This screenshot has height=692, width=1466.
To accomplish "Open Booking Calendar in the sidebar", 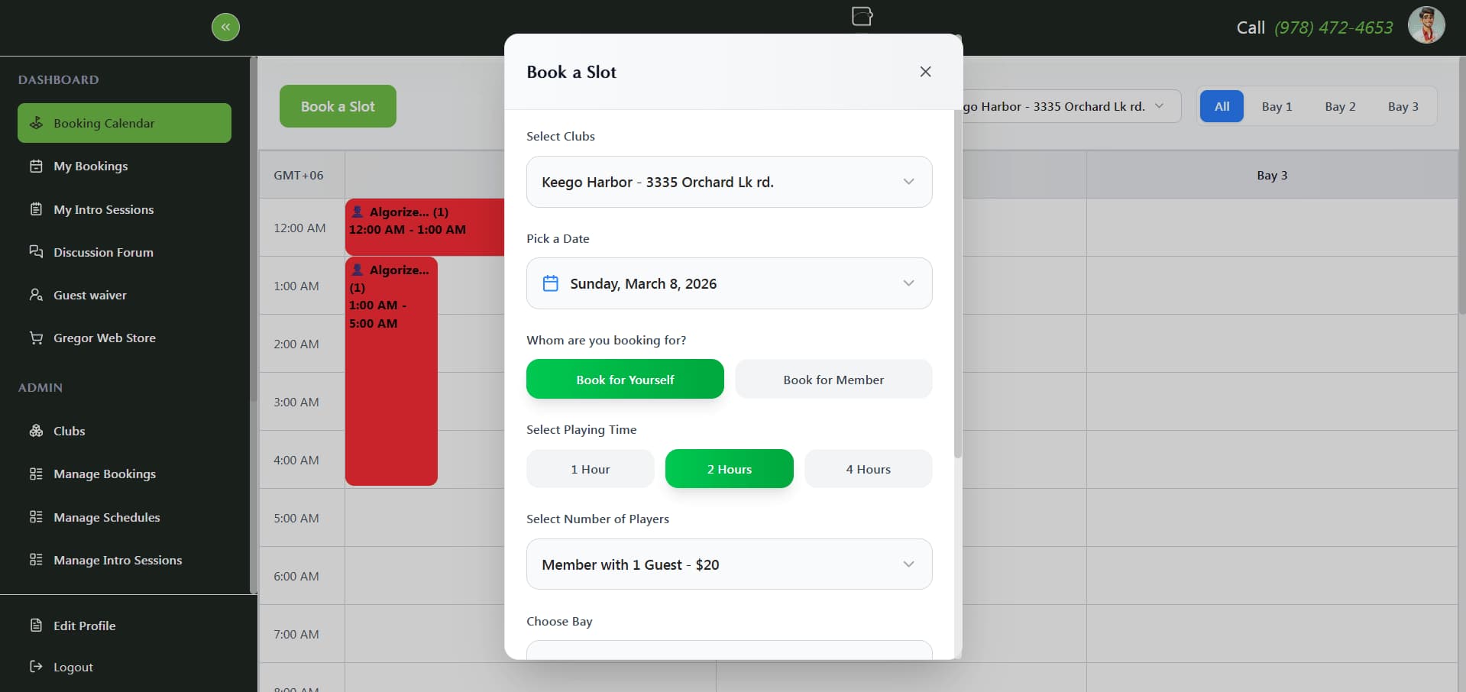I will [x=125, y=123].
